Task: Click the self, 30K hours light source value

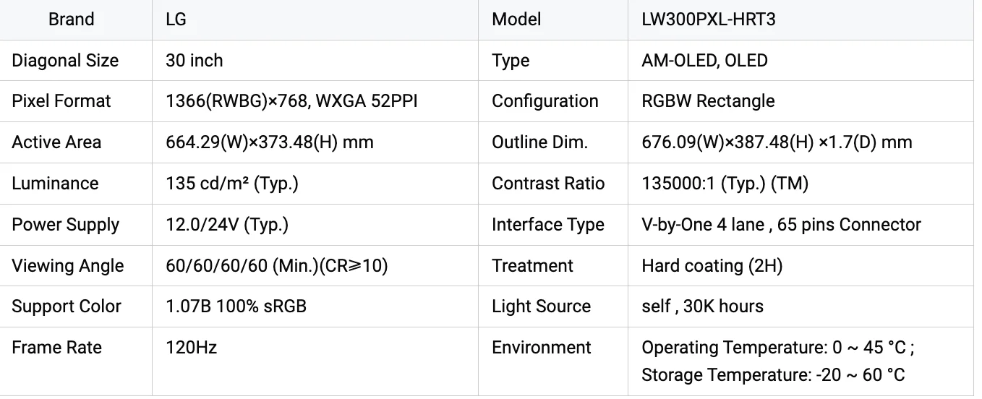Action: click(702, 306)
